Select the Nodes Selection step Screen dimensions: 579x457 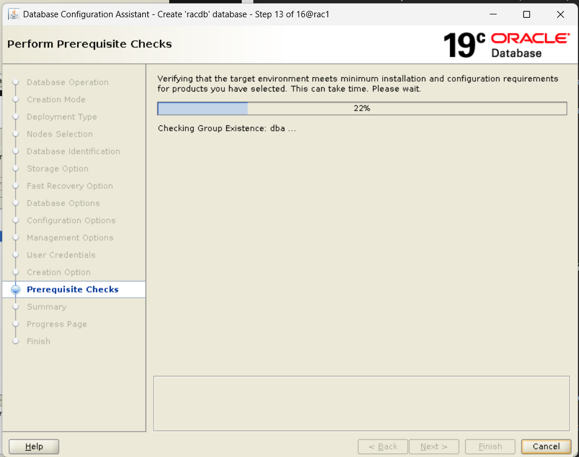[x=59, y=134]
